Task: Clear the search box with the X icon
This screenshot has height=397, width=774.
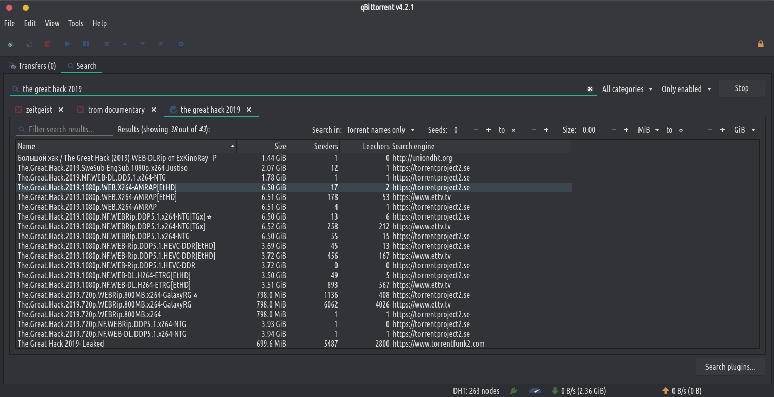Action: click(590, 89)
